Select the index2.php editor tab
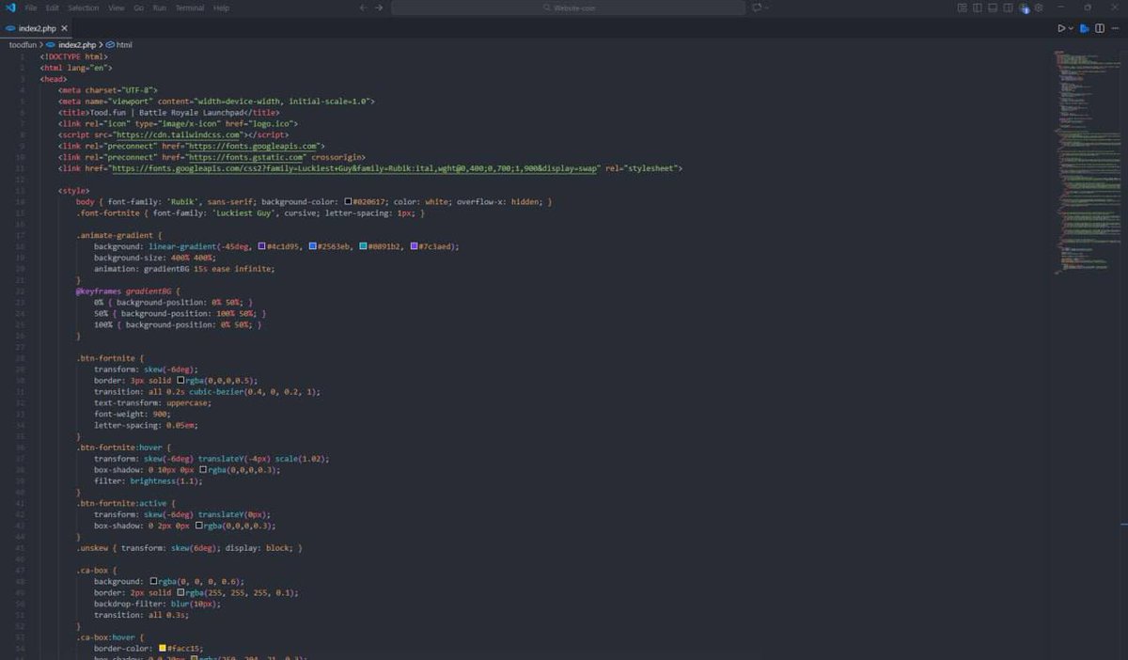Screen dimensions: 1128x660 [x=37, y=28]
